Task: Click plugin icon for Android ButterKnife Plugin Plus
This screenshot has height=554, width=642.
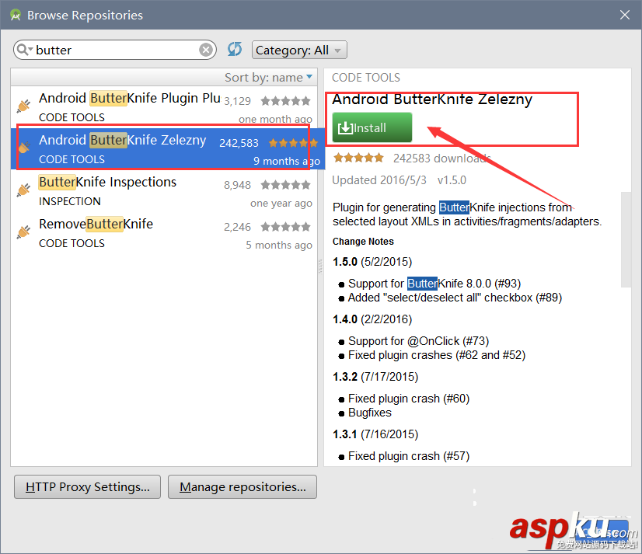Action: click(24, 106)
